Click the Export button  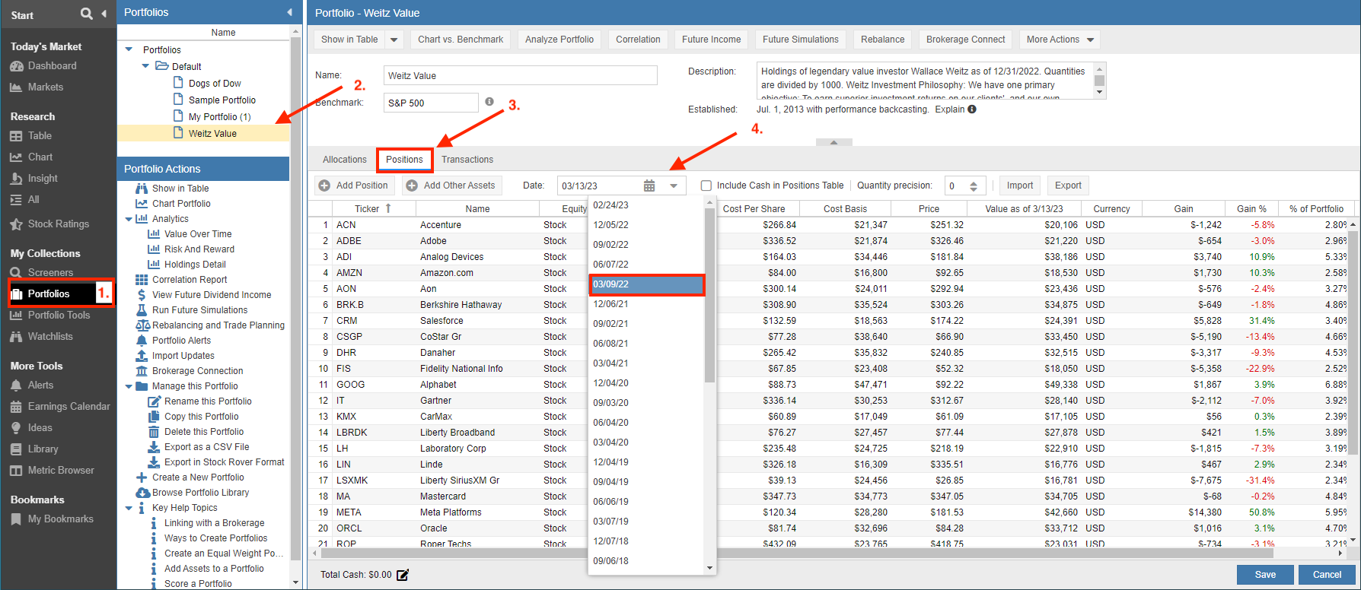(x=1068, y=186)
